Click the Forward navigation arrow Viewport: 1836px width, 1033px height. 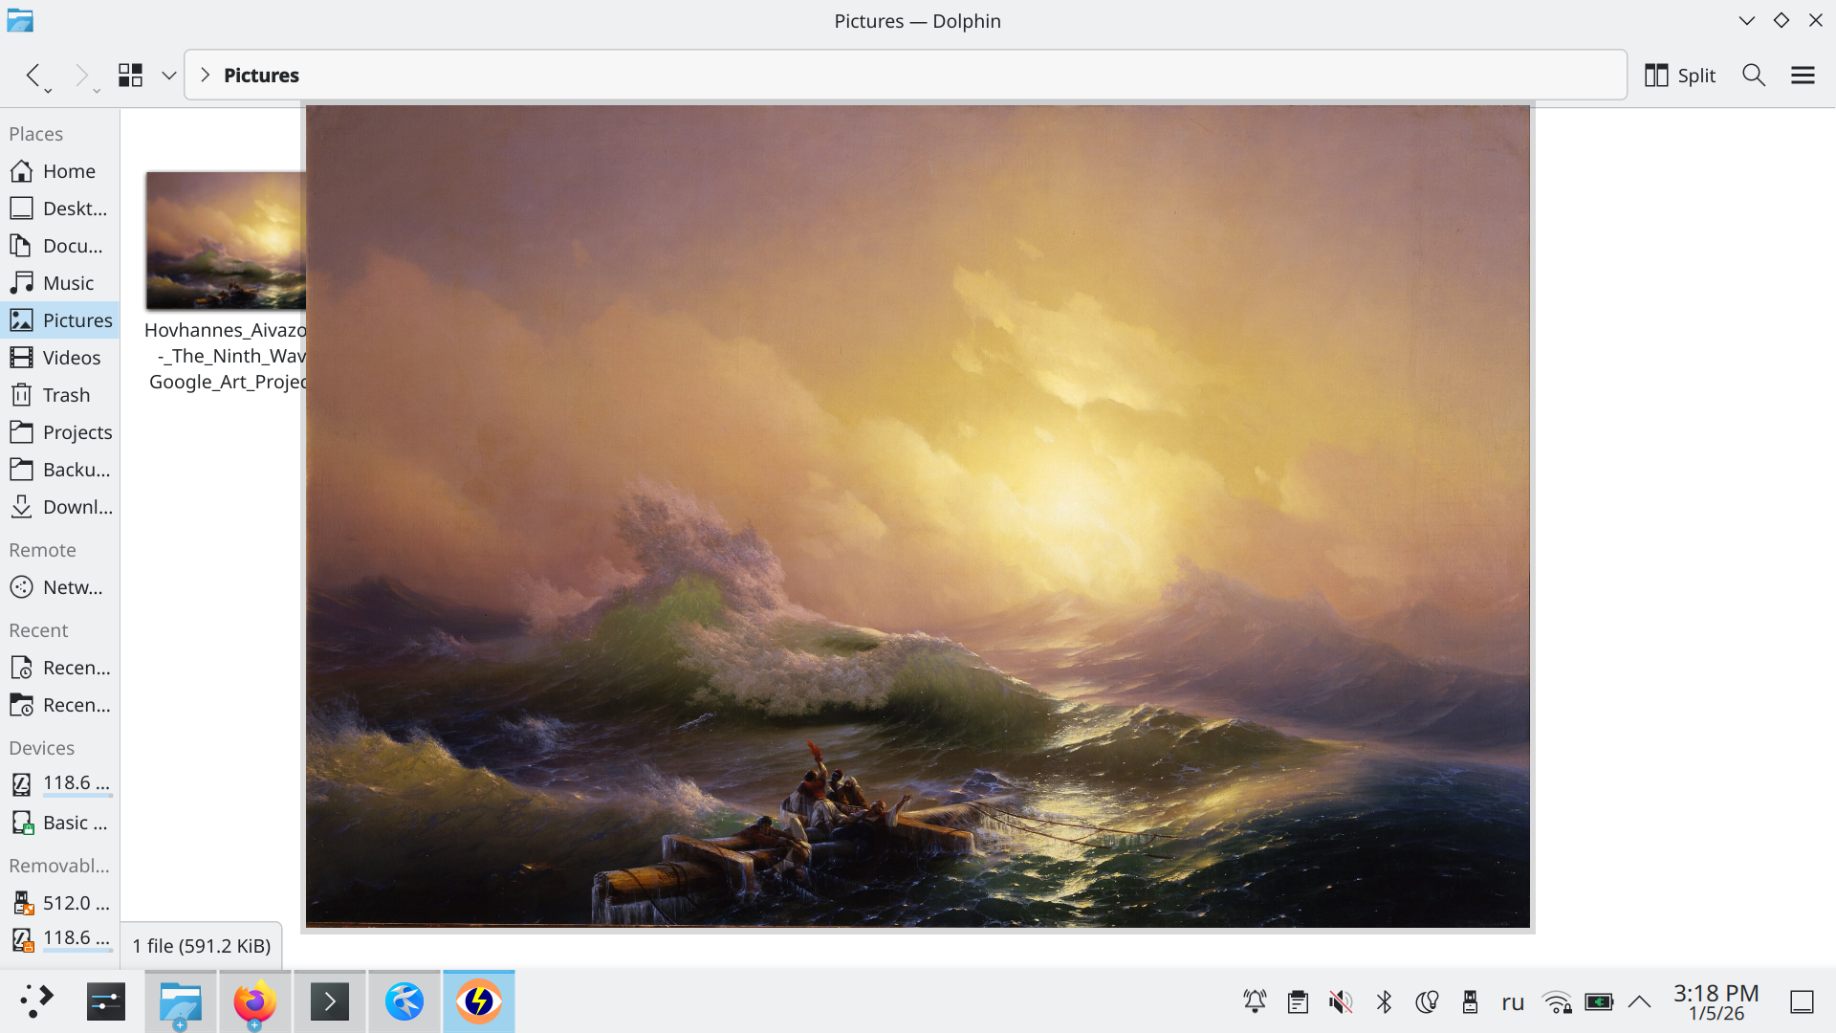click(x=81, y=76)
